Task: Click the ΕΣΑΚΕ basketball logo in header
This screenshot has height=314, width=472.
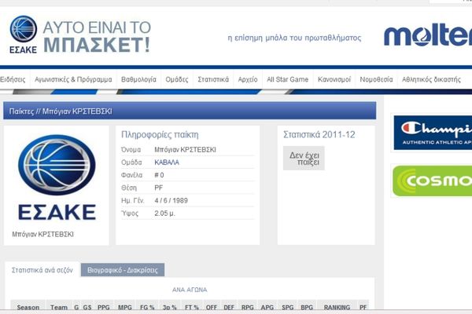Action: 23,35
